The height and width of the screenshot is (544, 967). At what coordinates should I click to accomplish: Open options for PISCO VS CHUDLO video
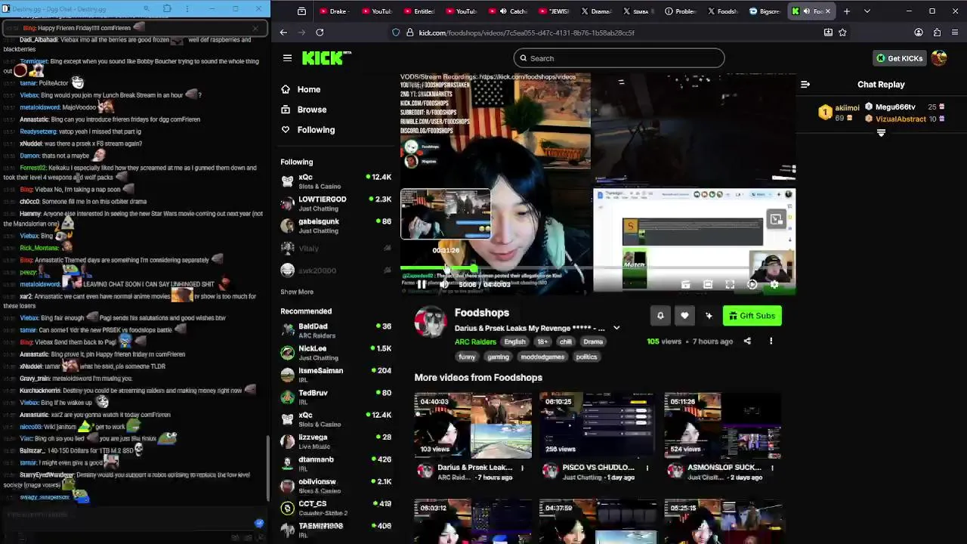pyautogui.click(x=647, y=468)
